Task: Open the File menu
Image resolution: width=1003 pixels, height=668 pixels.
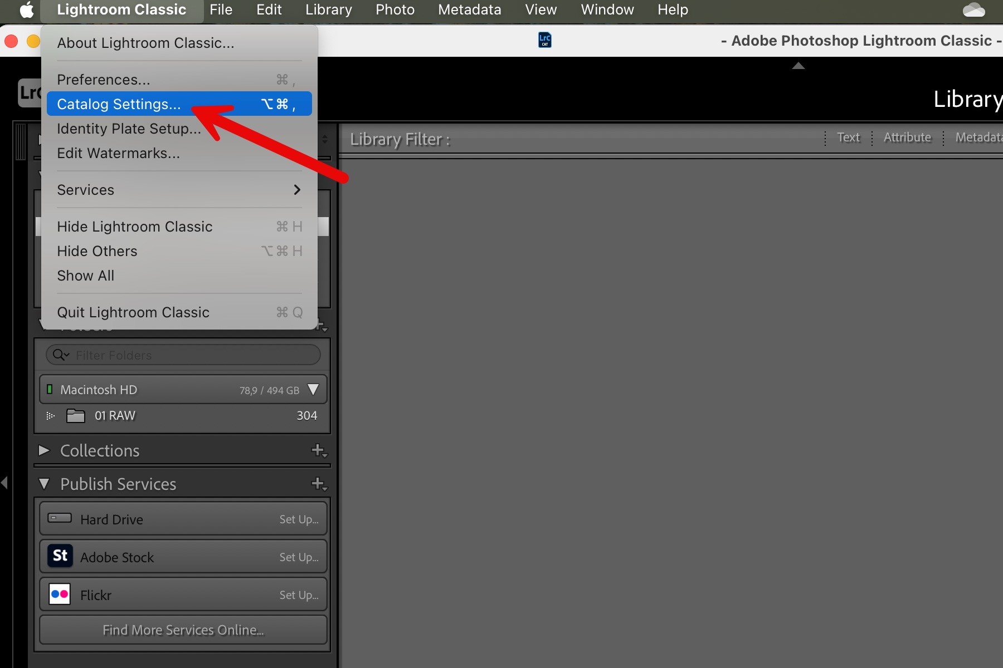Action: (x=221, y=10)
